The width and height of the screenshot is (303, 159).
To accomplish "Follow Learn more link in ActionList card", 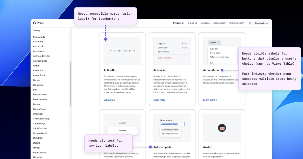I will 160,100.
